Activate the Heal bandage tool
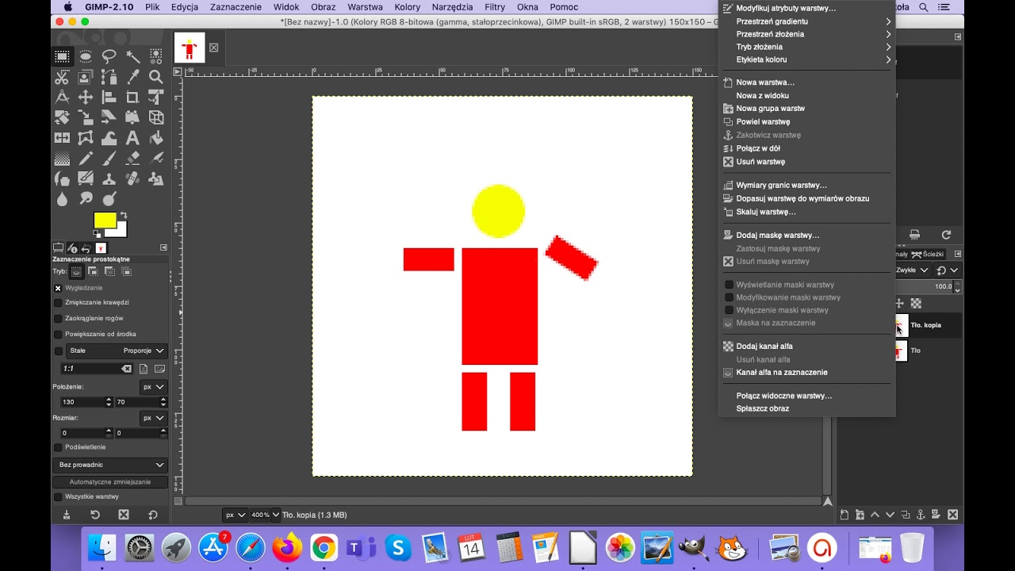 click(132, 178)
